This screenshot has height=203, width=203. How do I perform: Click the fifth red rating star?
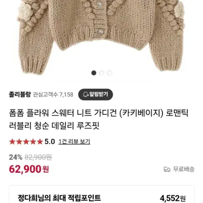point(40,142)
